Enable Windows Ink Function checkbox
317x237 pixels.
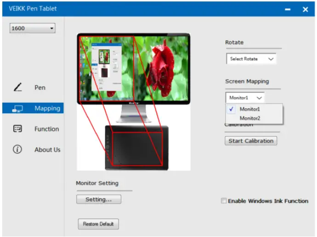pos(224,201)
